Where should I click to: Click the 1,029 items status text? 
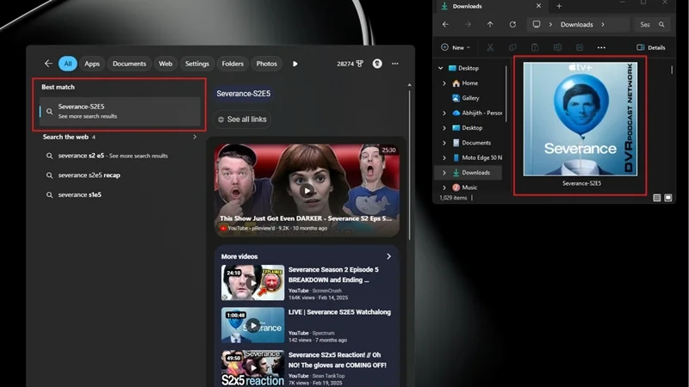tap(453, 198)
